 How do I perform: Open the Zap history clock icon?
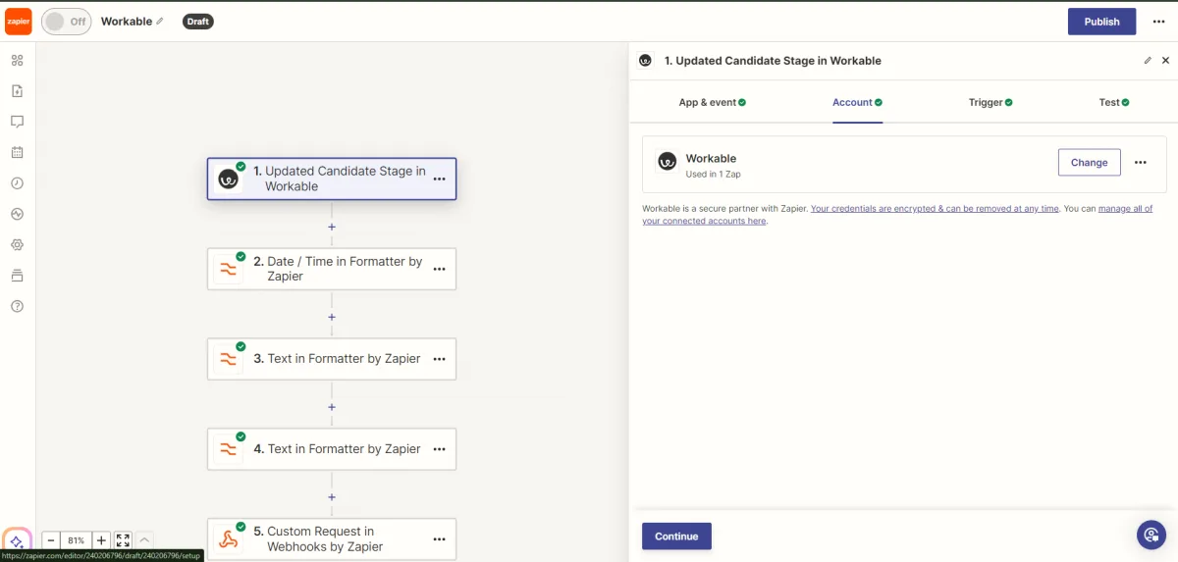tap(17, 183)
